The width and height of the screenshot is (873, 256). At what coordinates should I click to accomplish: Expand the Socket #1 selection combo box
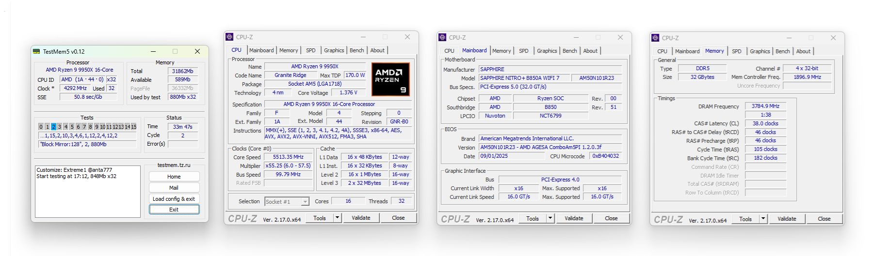point(305,201)
